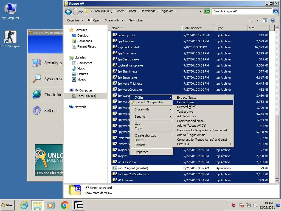Select Downloads in Favorites pane
Viewport: 281px width, 211px height.
[85, 41]
